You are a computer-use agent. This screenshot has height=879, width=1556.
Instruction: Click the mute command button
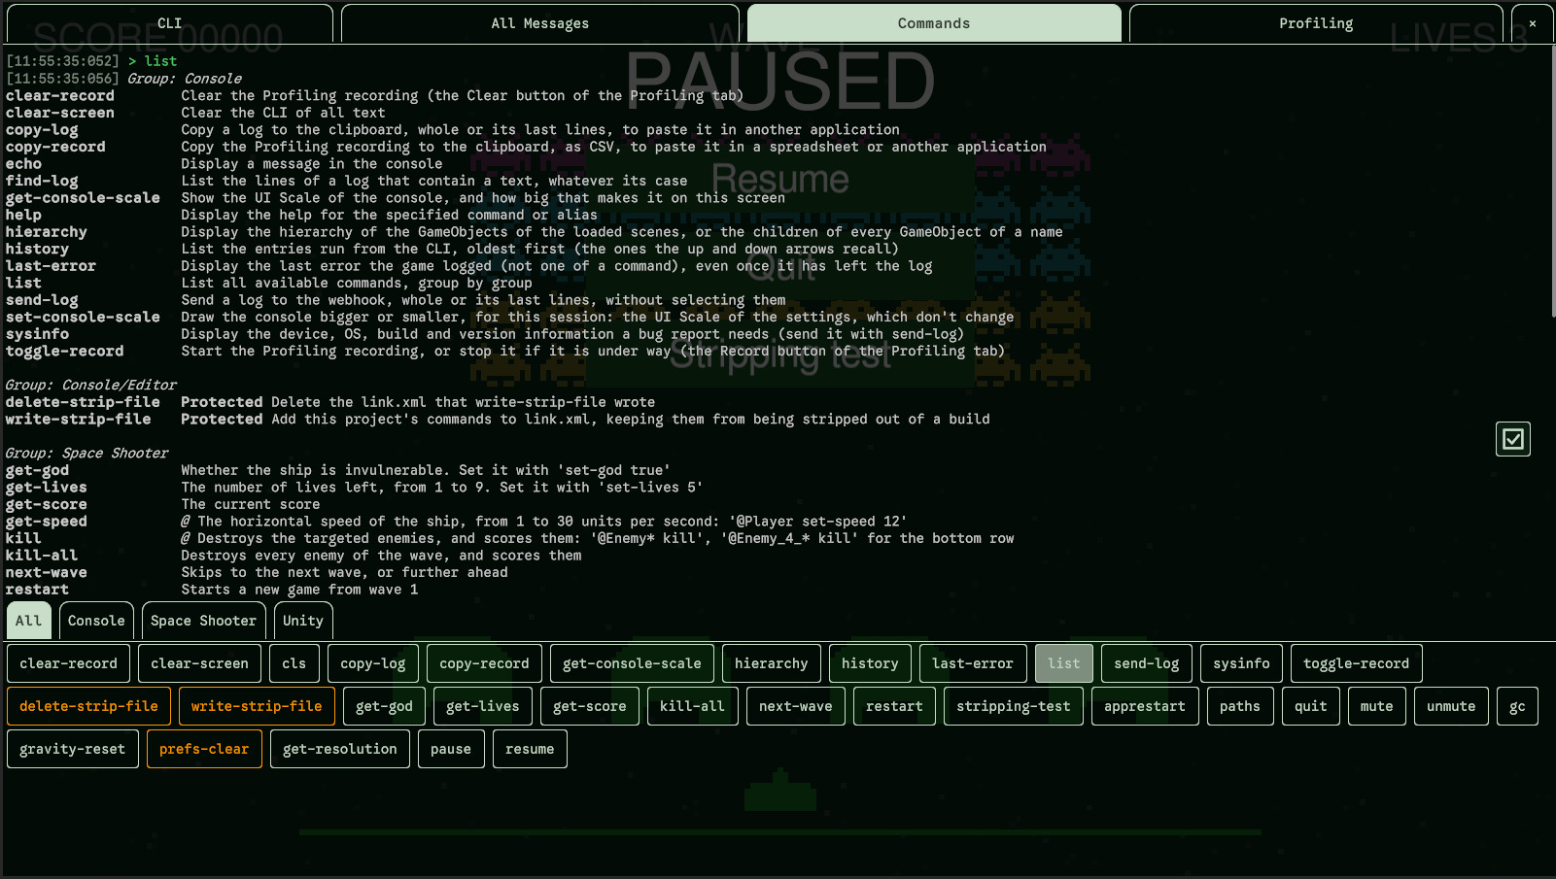[1376, 706]
